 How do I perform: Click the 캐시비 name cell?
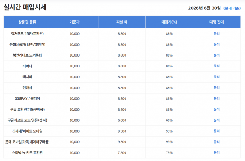click(x=27, y=77)
